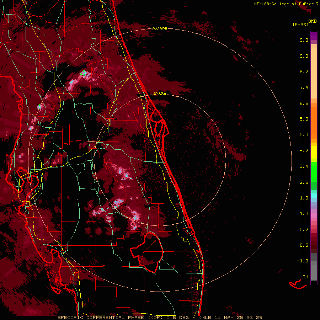The height and width of the screenshot is (320, 320).
Task: Click the -0.5 value on the color scale
Action: coord(303,245)
